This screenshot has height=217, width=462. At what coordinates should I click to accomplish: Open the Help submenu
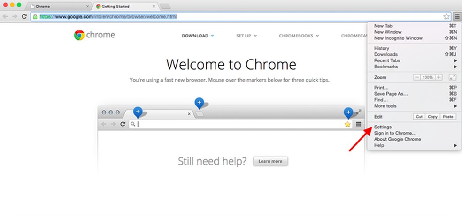tap(414, 145)
